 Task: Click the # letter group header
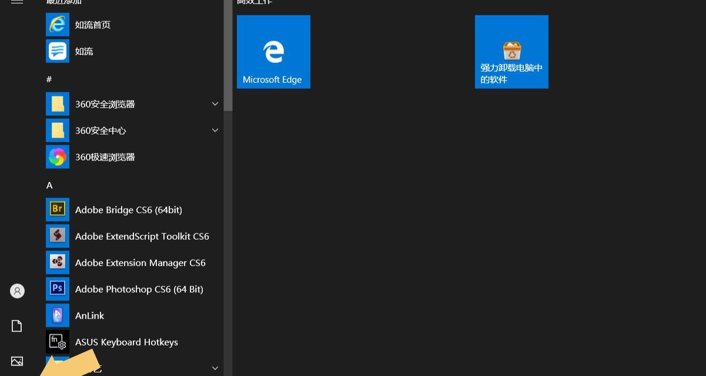point(49,79)
